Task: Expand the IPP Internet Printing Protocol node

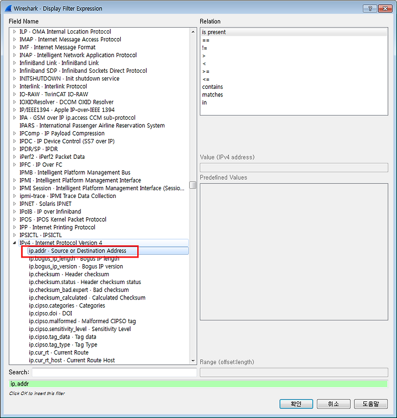Action: point(14,227)
